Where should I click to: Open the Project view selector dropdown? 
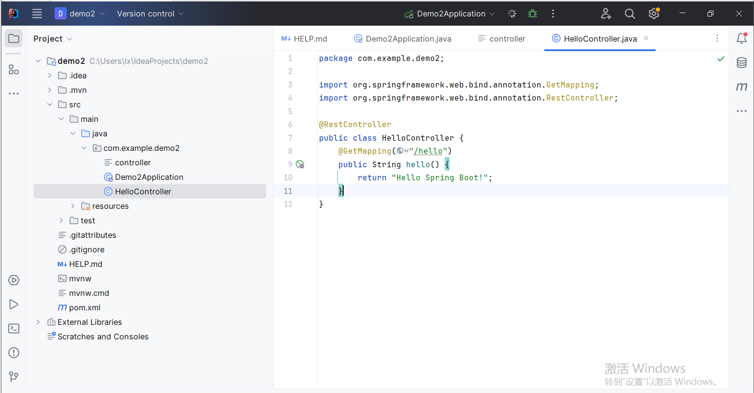pyautogui.click(x=53, y=39)
